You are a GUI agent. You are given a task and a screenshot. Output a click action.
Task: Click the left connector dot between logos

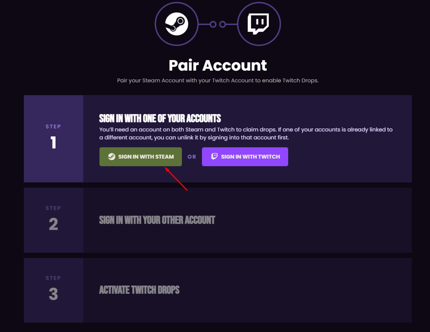tap(213, 25)
